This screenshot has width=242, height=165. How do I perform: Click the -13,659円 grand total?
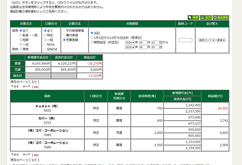(95, 76)
